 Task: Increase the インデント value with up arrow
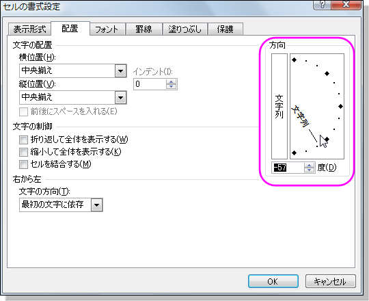tap(171, 81)
